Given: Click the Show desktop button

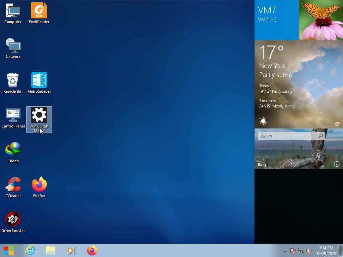Looking at the screenshot, I should click(341, 250).
